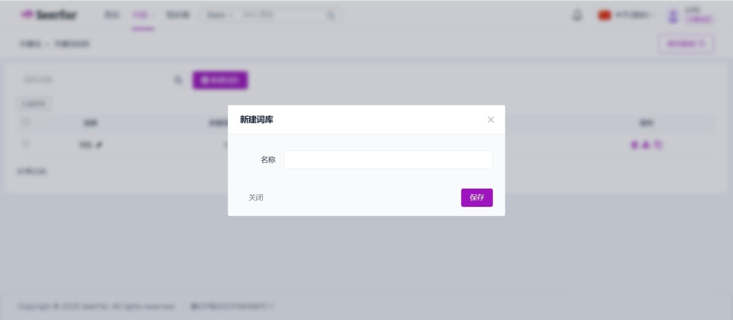Click the 名称 input field in the 新建词库 dialog

pyautogui.click(x=388, y=159)
